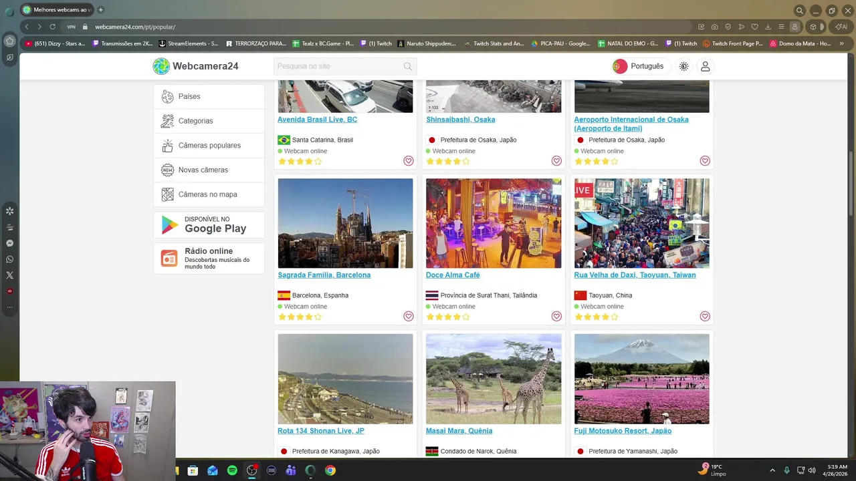Open WhatsApp in the browser sidebar
Screen dimensions: 856x481
point(9,259)
